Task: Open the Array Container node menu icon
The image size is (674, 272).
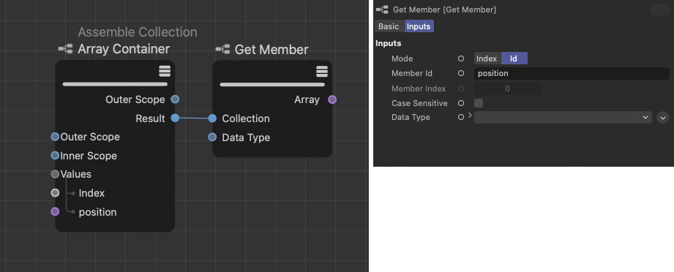Action: [x=165, y=71]
